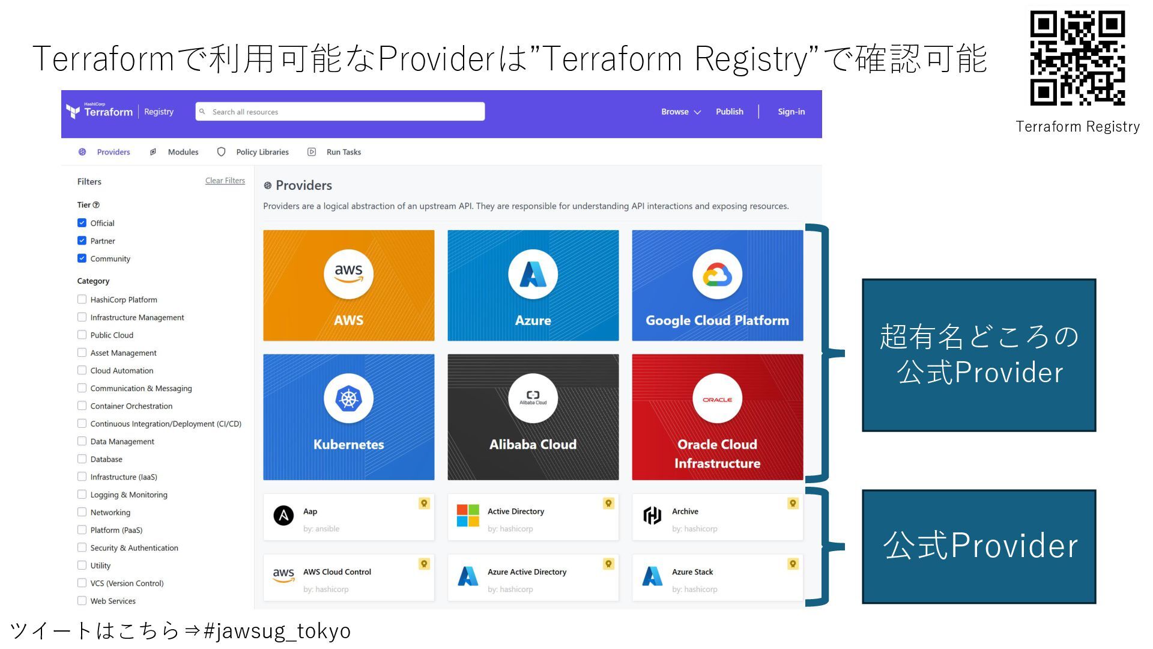Check the Web Services category

82,601
